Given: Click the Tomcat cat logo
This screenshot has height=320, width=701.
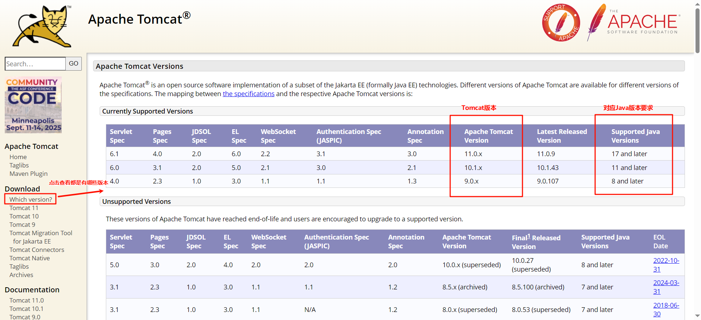Looking at the screenshot, I should [42, 26].
